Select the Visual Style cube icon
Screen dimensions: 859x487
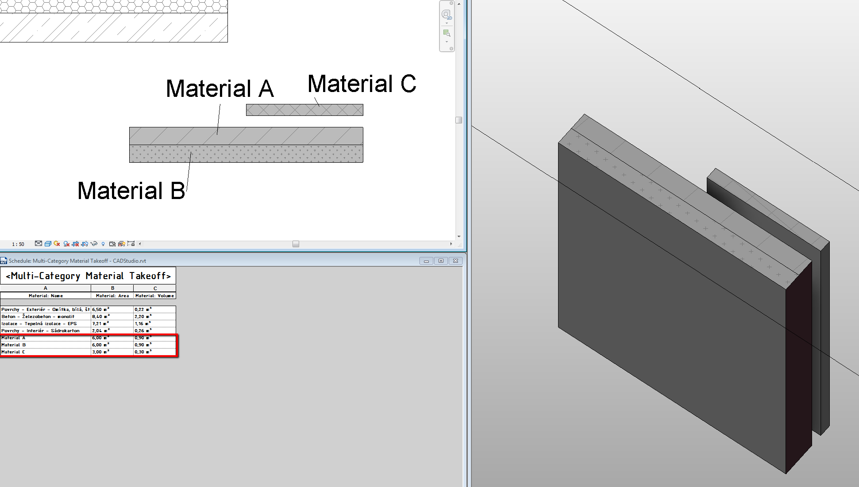[x=48, y=243]
